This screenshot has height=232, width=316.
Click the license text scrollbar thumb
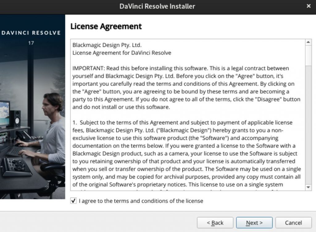click(308, 56)
